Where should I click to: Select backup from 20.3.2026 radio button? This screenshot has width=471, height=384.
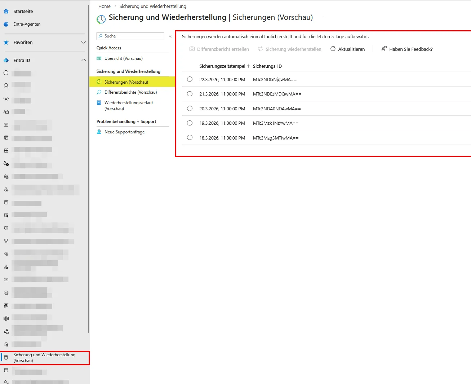click(190, 109)
